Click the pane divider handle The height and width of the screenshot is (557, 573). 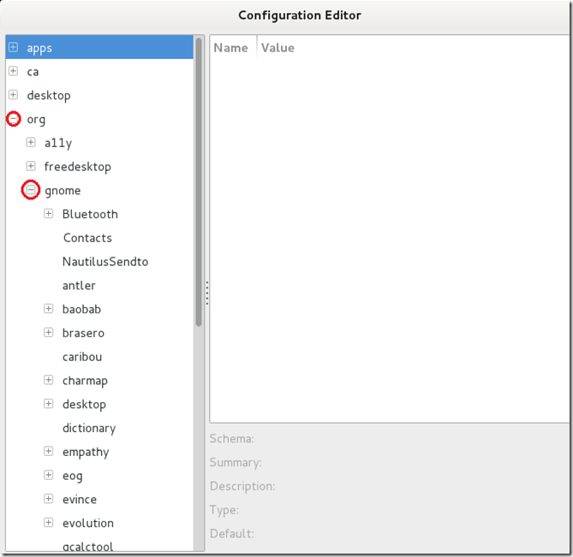(206, 293)
